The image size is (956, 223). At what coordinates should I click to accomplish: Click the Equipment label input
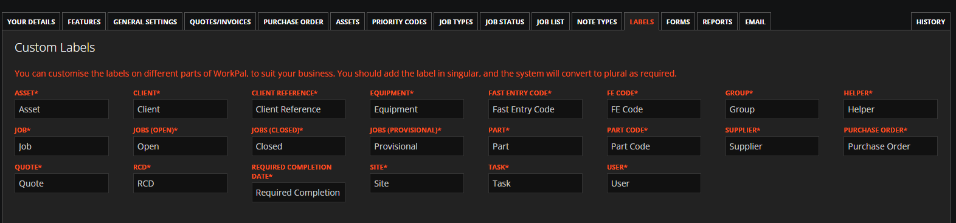pyautogui.click(x=417, y=109)
